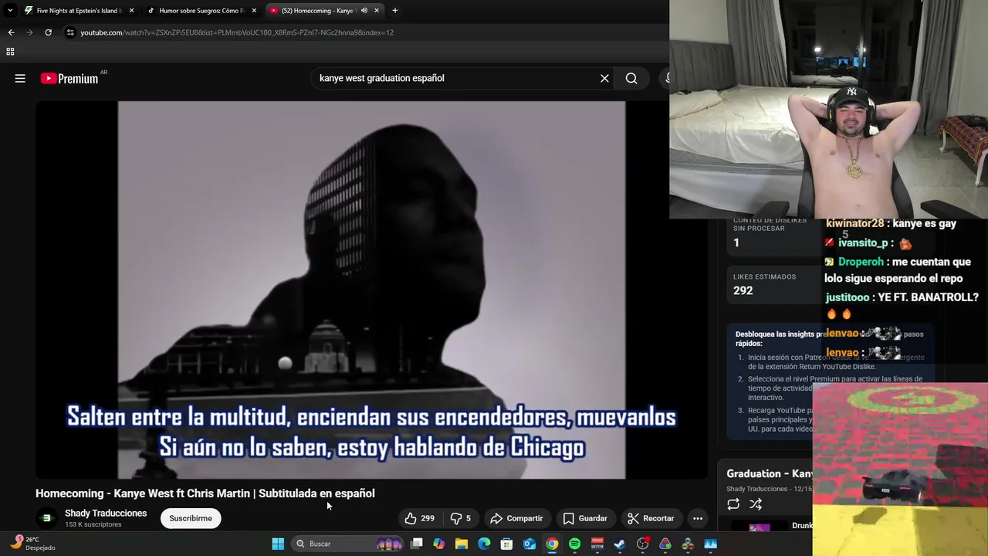Image resolution: width=988 pixels, height=556 pixels.
Task: Click inside the YouTube search field
Action: (455, 78)
